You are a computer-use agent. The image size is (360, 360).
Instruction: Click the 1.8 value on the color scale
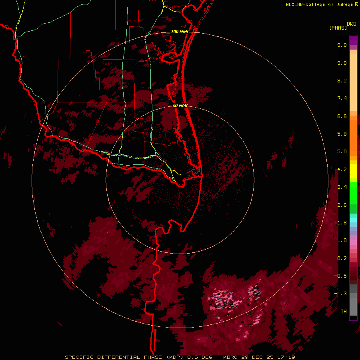pyautogui.click(x=342, y=223)
